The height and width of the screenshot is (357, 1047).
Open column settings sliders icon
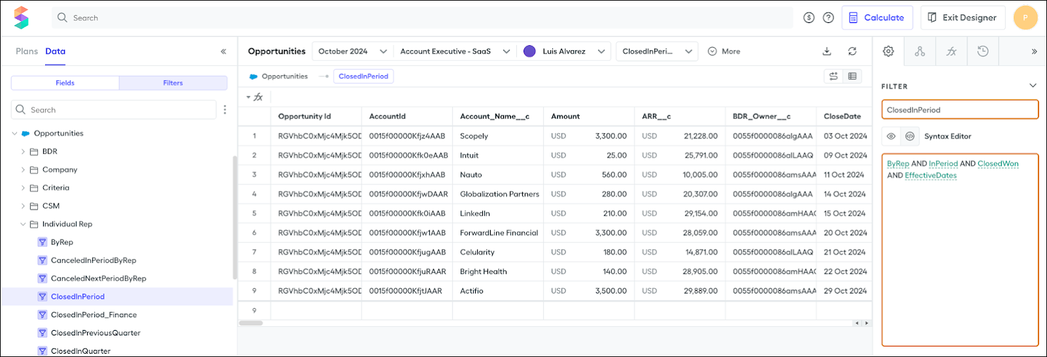(x=833, y=76)
